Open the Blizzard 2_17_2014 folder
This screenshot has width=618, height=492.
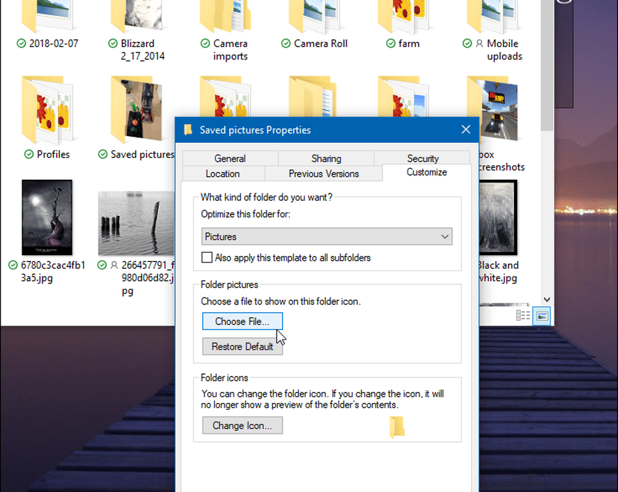(x=136, y=16)
